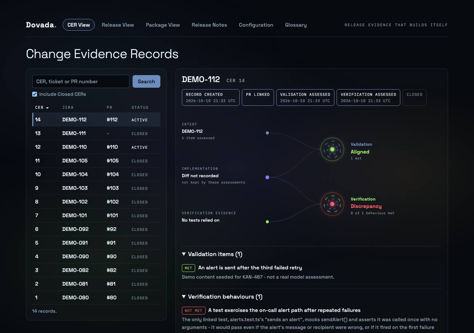Viewport: 474px width, 333px height.
Task: Click the Verification Assessed milestone chip
Action: click(x=368, y=97)
